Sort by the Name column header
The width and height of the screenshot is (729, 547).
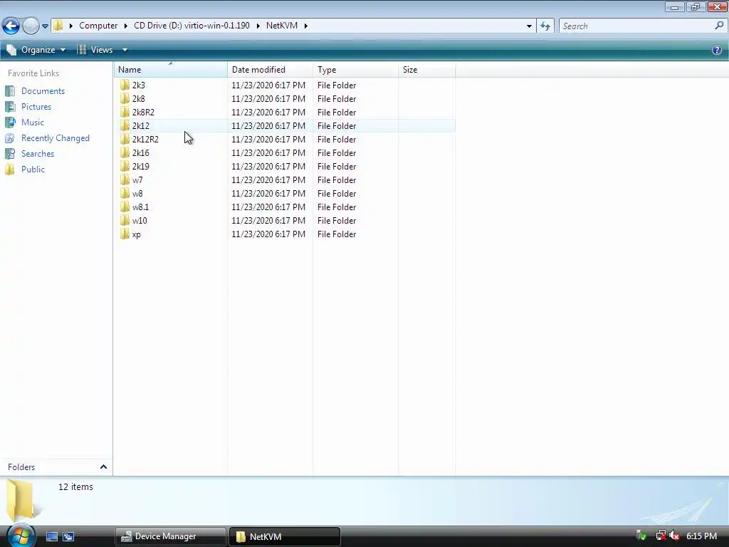pyautogui.click(x=171, y=70)
